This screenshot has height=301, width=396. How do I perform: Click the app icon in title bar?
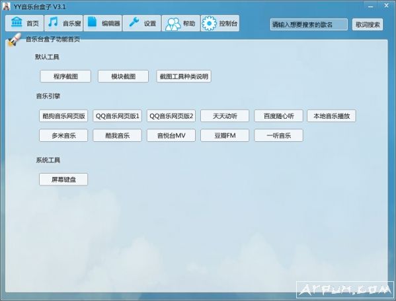click(6, 6)
